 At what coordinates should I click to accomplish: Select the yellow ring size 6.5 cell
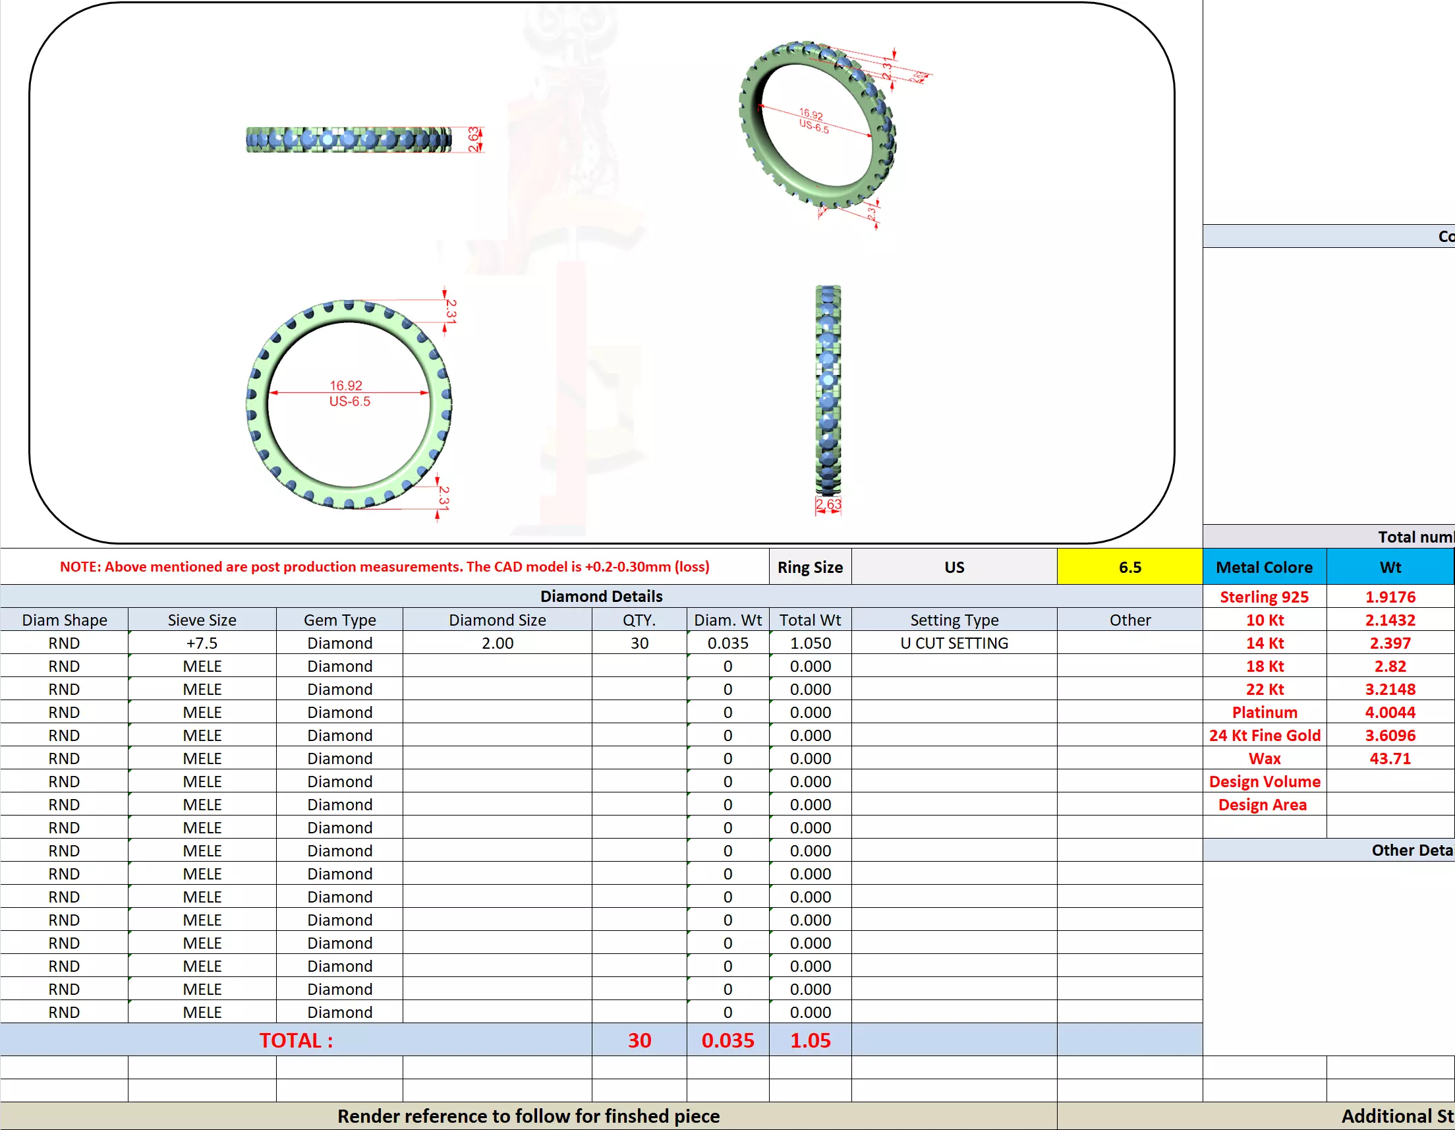[1129, 567]
